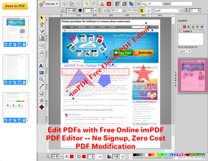This screenshot has height=161, width=208.
Task: Open page 3 thumbnail
Action: click(x=16, y=105)
